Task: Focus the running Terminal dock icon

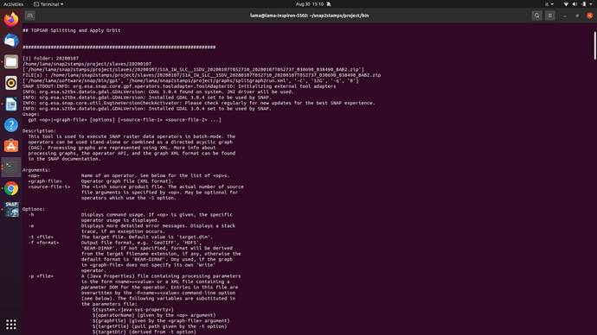Action: coord(11,167)
